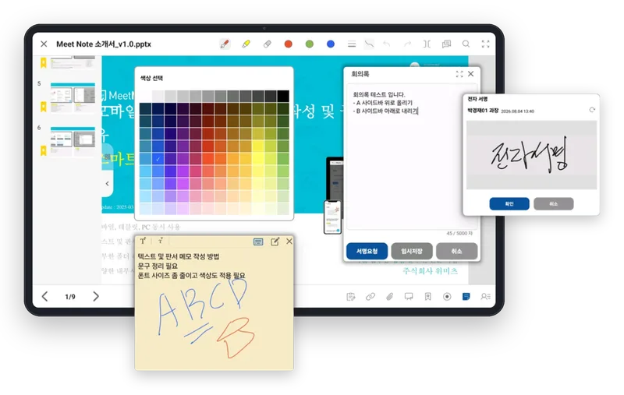Close the yellow memo note
This screenshot has height=395, width=624.
coord(289,242)
